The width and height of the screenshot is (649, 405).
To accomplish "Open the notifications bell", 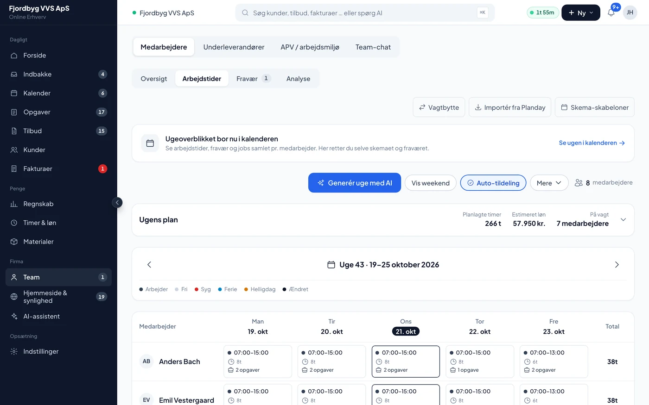I will pos(611,12).
